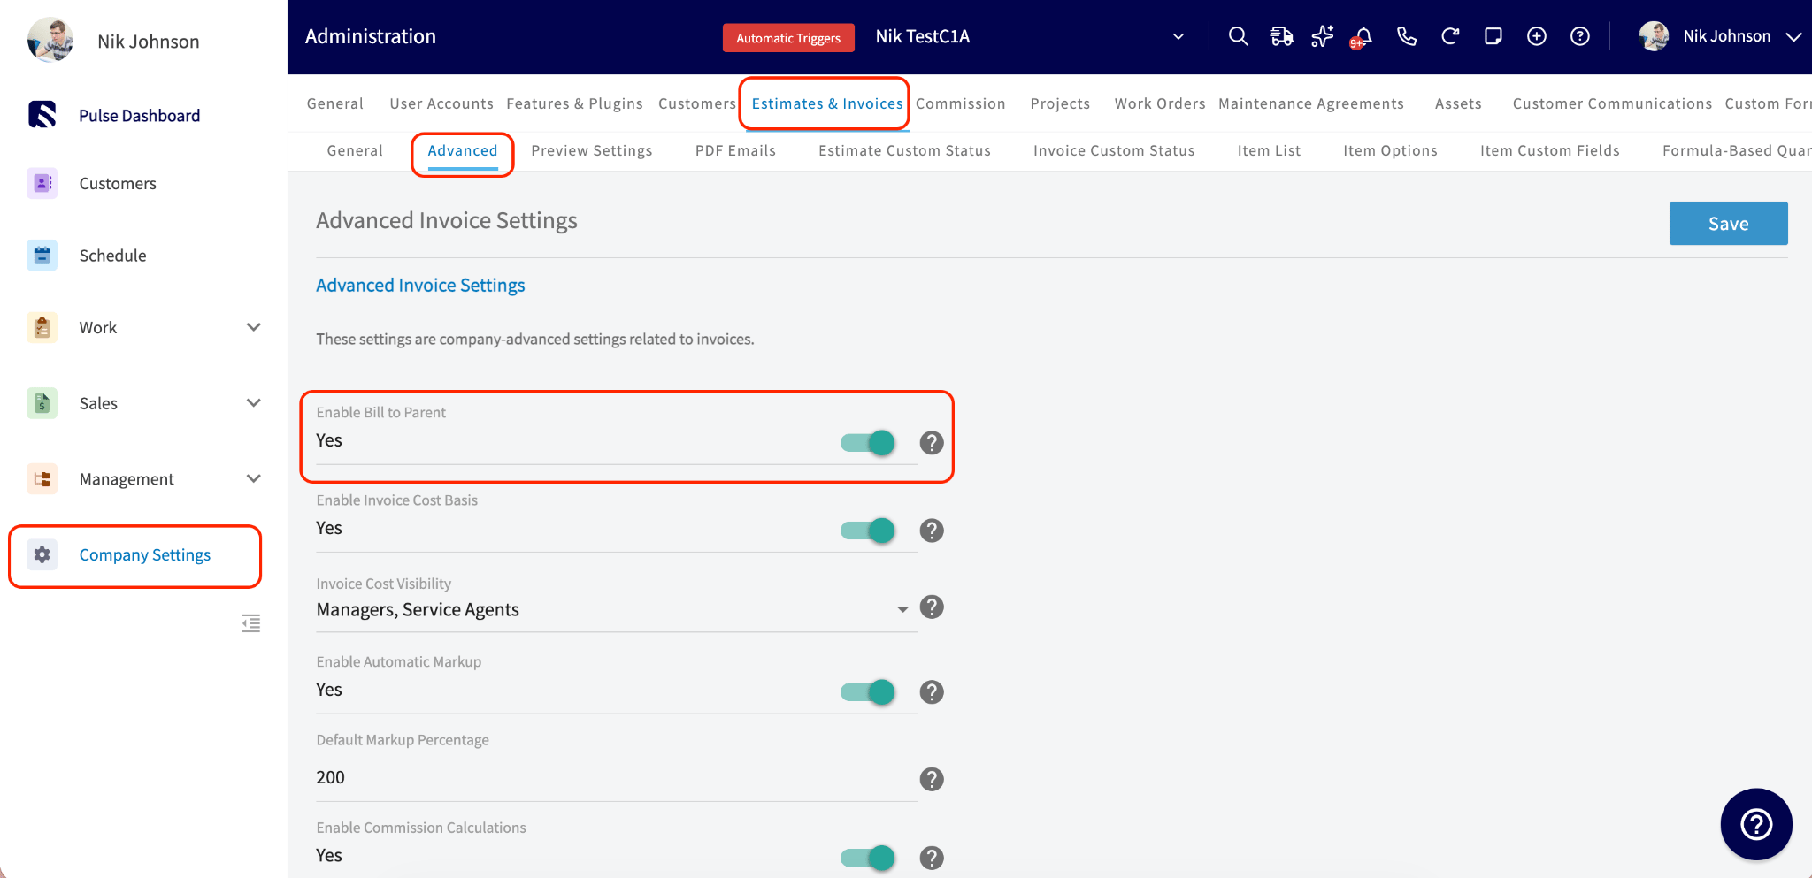The width and height of the screenshot is (1812, 878).
Task: Edit the Default Markup Percentage field
Action: coord(617,777)
